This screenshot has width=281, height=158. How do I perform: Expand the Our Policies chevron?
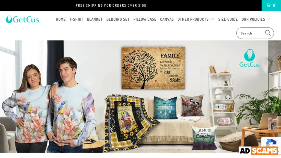[268, 19]
